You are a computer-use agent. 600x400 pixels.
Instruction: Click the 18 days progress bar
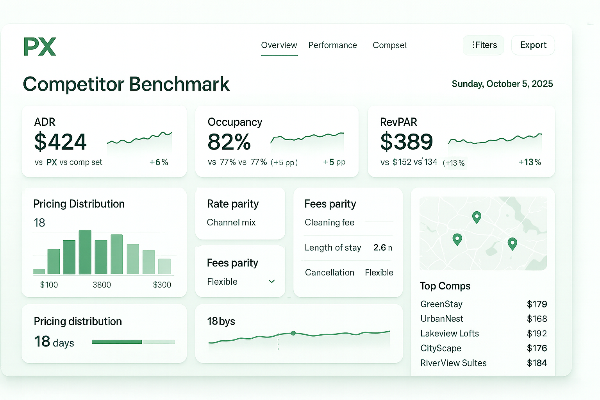coord(133,342)
